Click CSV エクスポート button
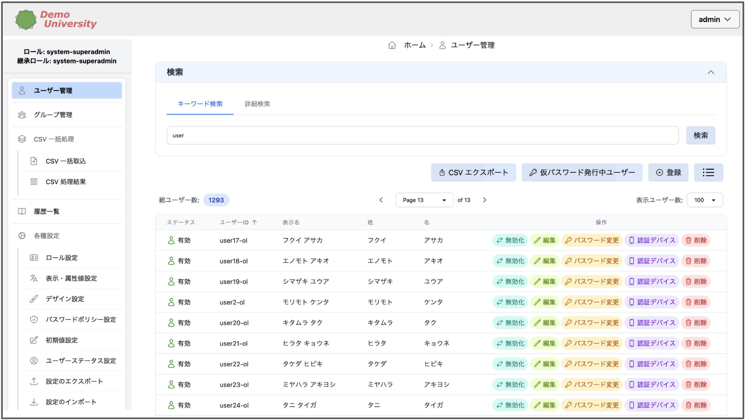This screenshot has height=420, width=745. (473, 173)
